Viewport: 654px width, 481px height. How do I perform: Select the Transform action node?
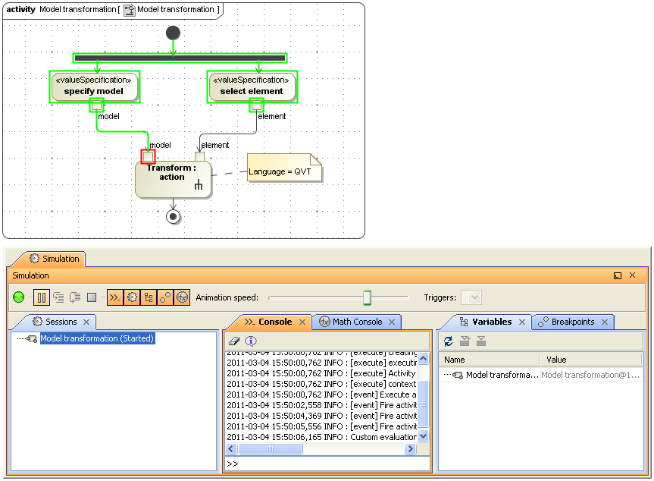[172, 178]
